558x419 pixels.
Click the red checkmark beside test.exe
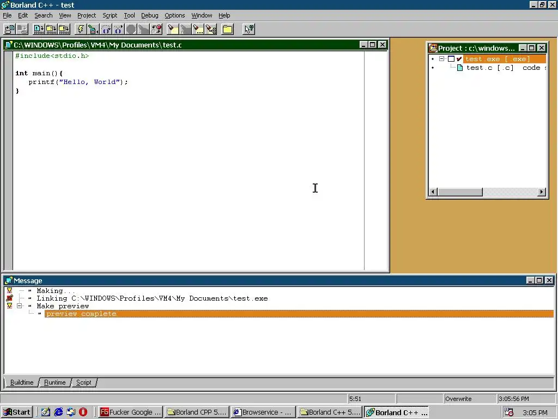[x=459, y=59]
